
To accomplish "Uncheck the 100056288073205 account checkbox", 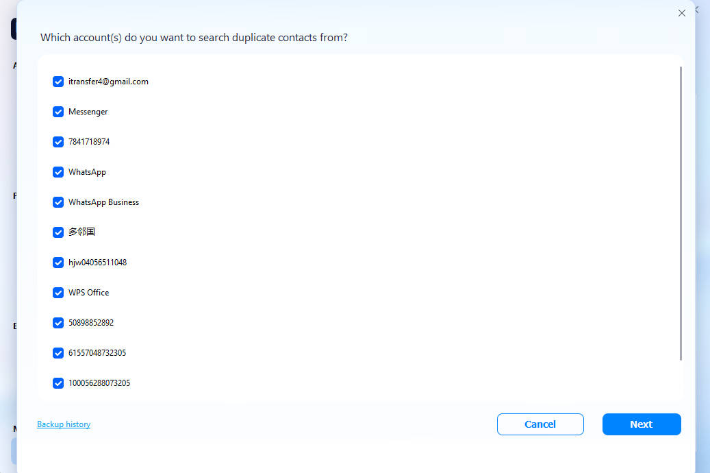I will tap(58, 383).
